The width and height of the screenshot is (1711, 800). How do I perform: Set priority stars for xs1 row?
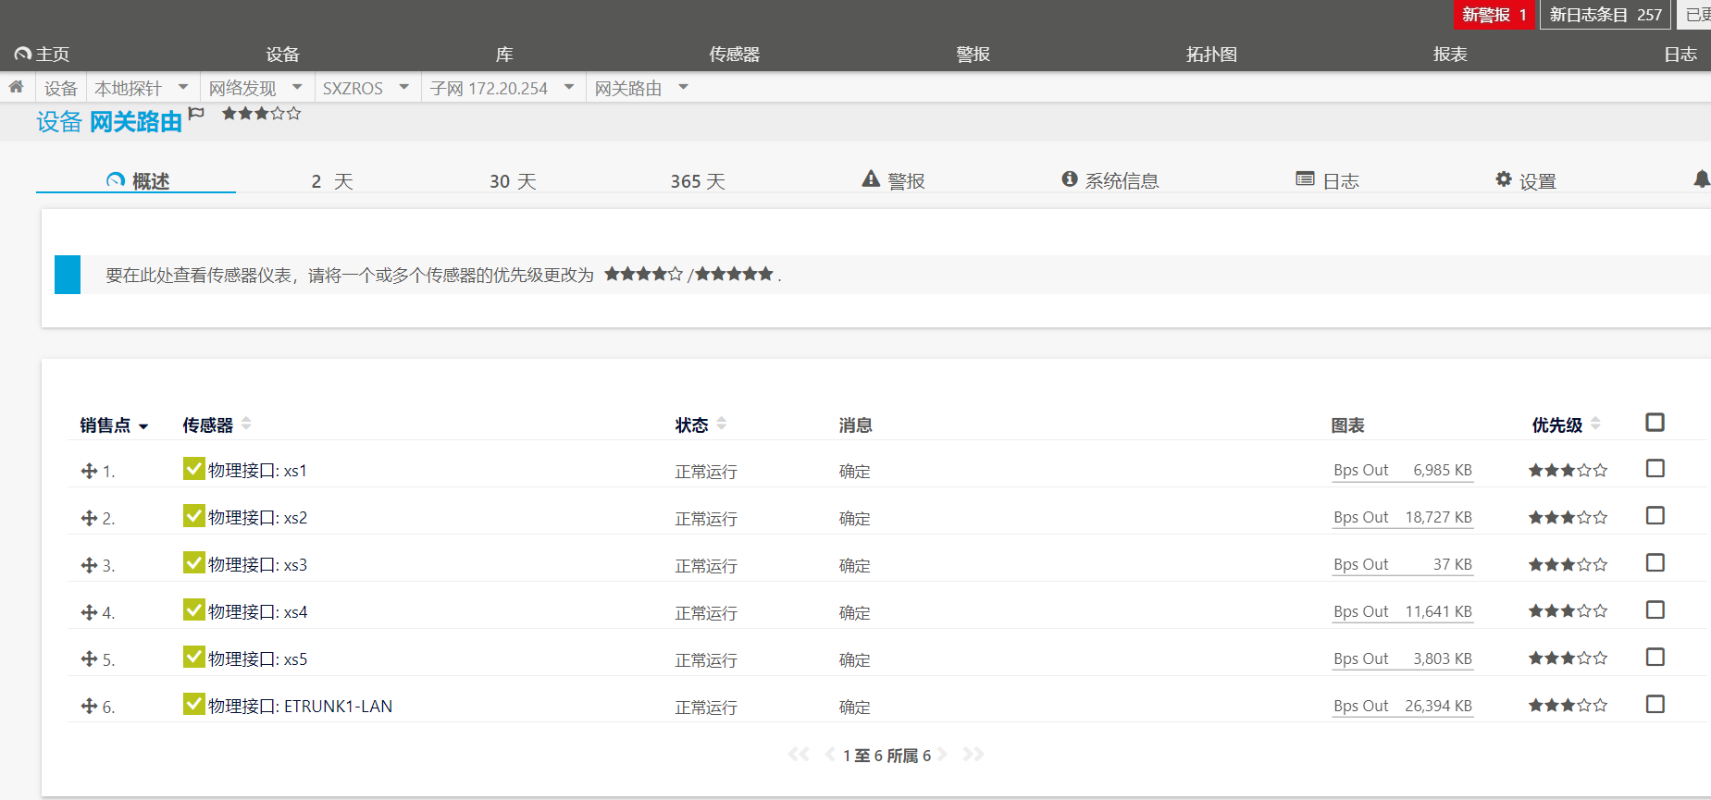1568,471
